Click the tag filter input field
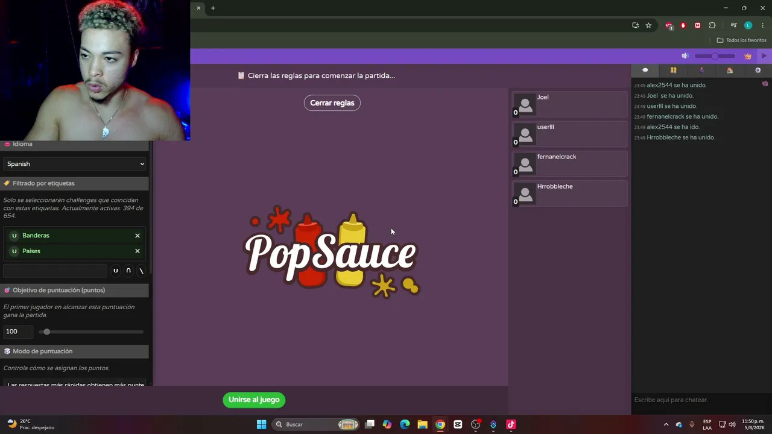The width and height of the screenshot is (772, 434). 55,271
